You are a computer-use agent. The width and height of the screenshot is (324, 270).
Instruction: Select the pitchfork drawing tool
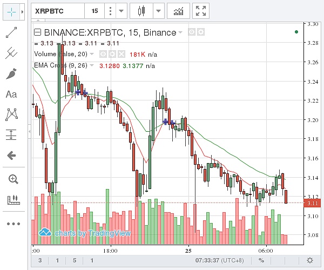(11, 53)
